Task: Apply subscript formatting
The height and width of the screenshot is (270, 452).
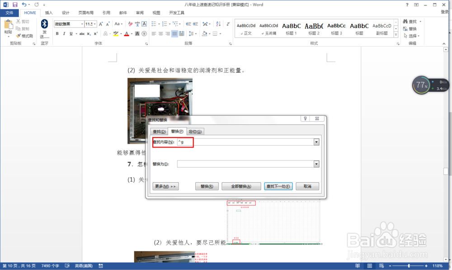Action: pos(89,33)
